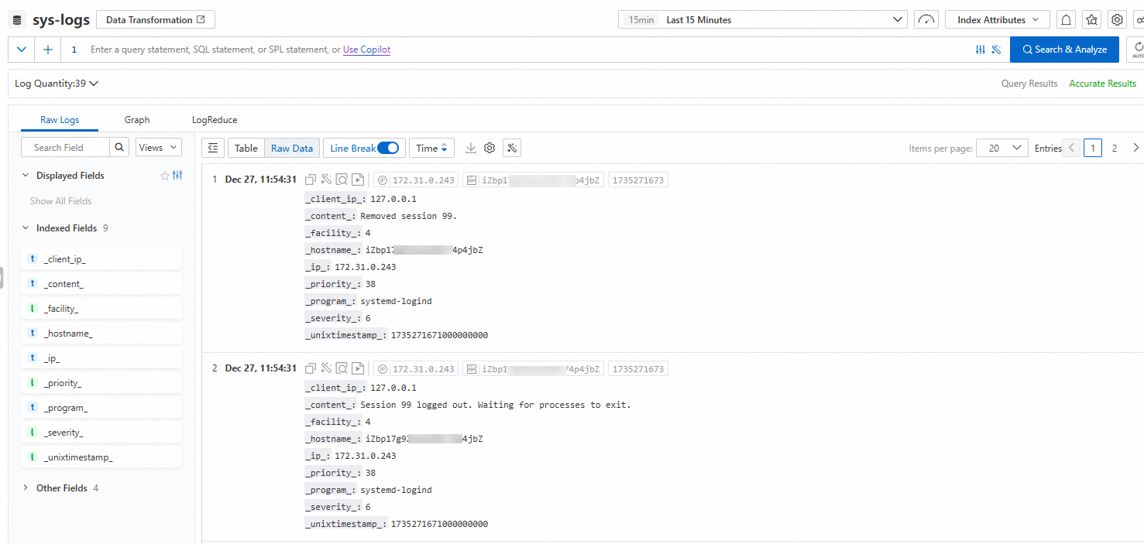Screen dimensions: 1144x544
Task: Select the _facility_ indexed field
Action: coord(102,309)
